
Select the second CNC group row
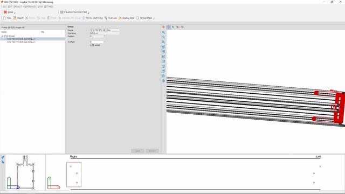[32, 42]
